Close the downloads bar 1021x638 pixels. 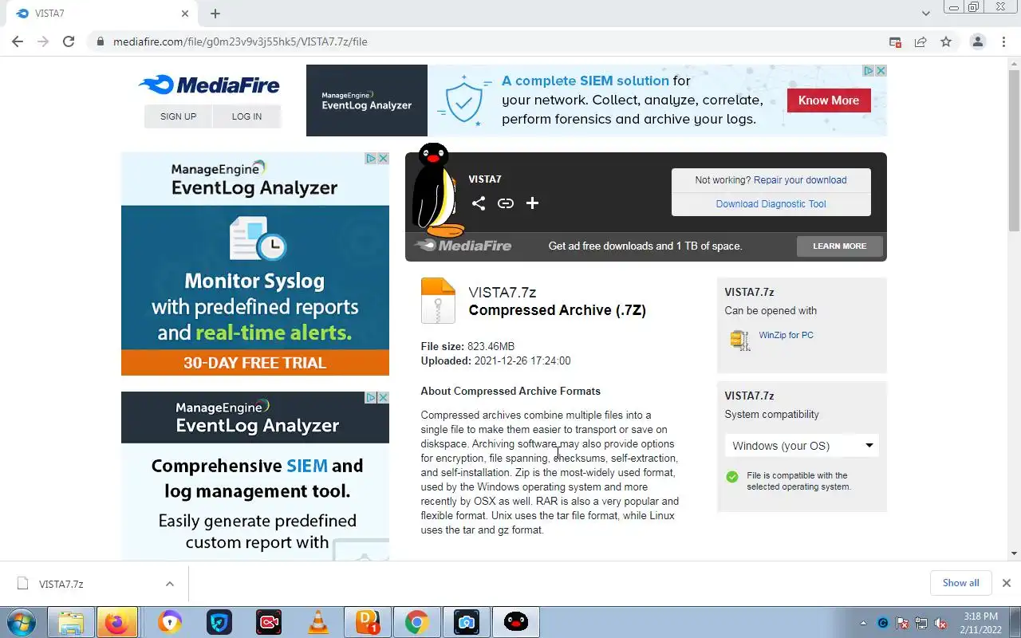pyautogui.click(x=1006, y=583)
